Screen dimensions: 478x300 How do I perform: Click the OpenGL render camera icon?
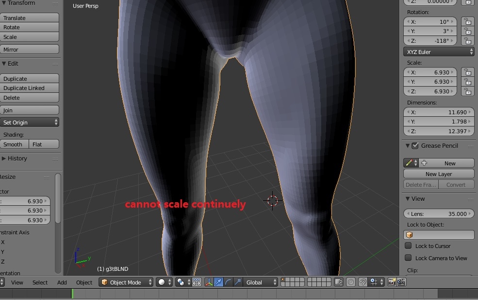[x=392, y=282]
